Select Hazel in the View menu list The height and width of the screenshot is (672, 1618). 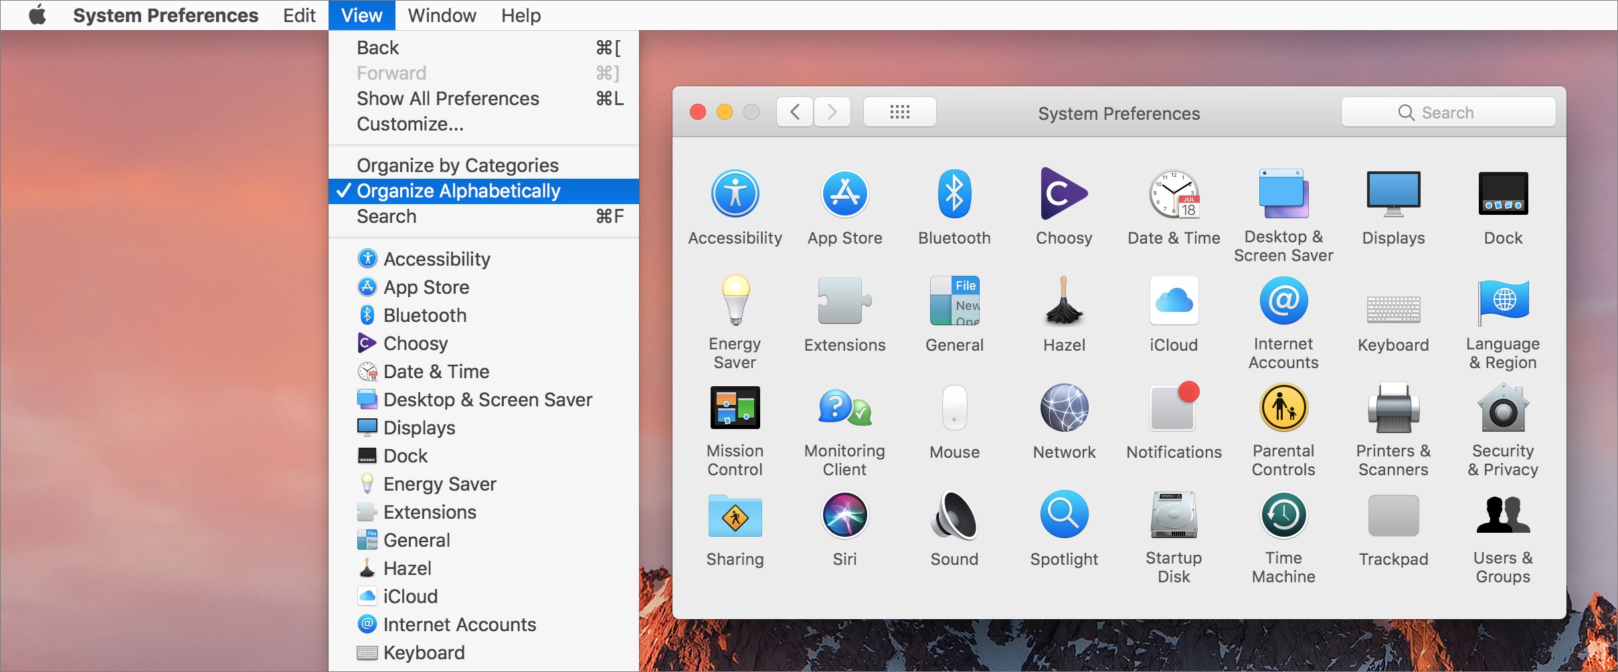coord(484,568)
